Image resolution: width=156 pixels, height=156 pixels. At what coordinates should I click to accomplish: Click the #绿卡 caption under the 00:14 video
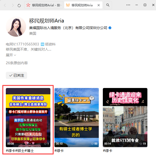(108, 151)
